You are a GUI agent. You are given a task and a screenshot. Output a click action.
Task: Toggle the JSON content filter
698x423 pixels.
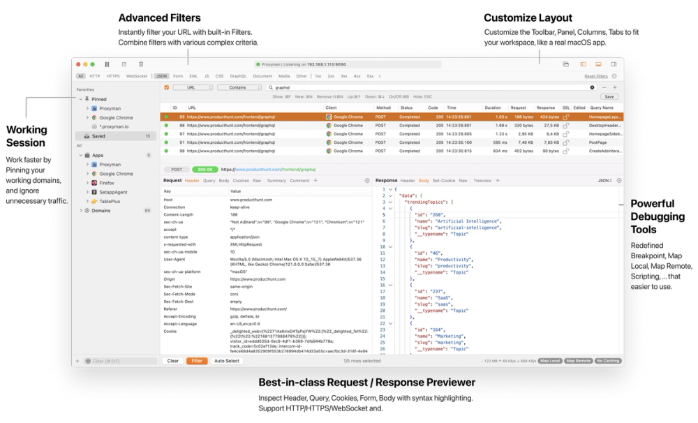(161, 76)
